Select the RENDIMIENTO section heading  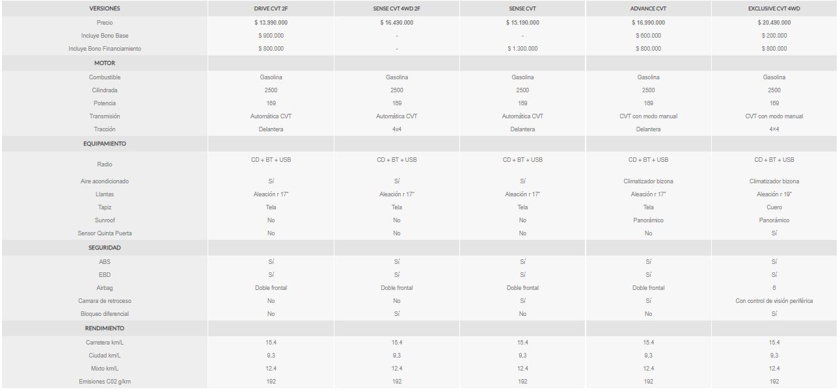point(105,328)
